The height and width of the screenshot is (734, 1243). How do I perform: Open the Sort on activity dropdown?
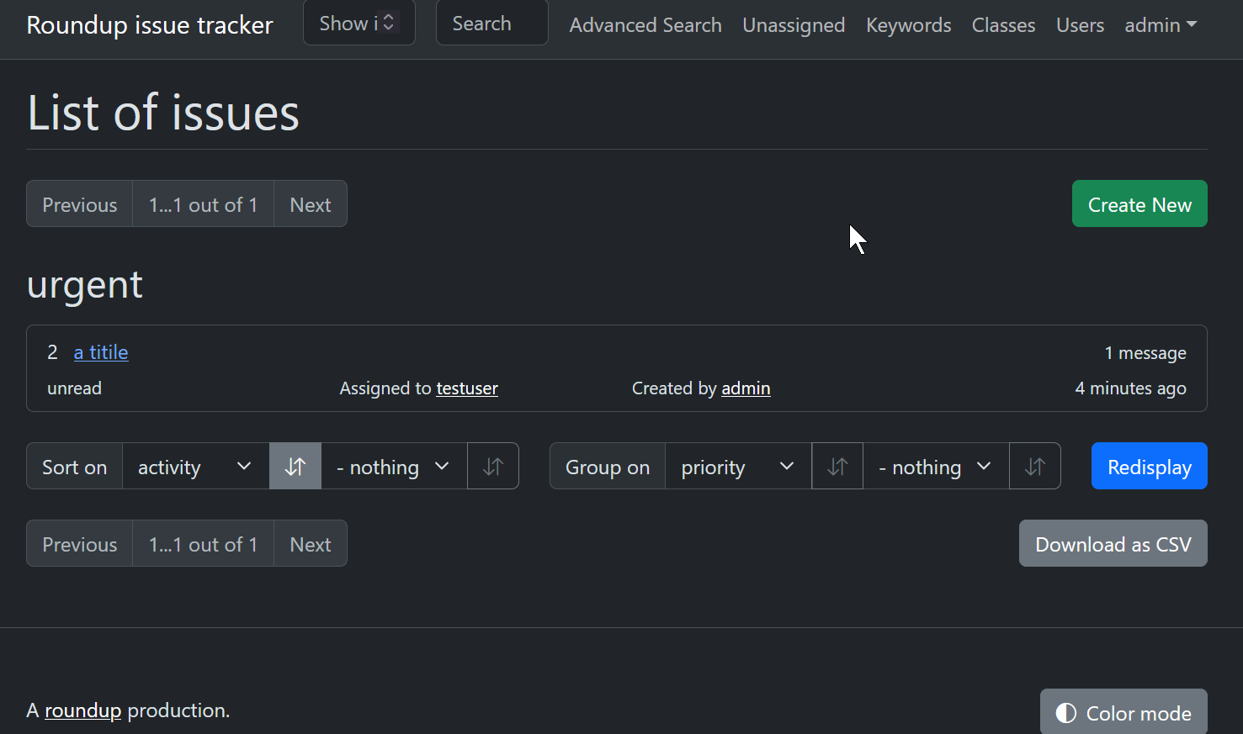pos(195,467)
